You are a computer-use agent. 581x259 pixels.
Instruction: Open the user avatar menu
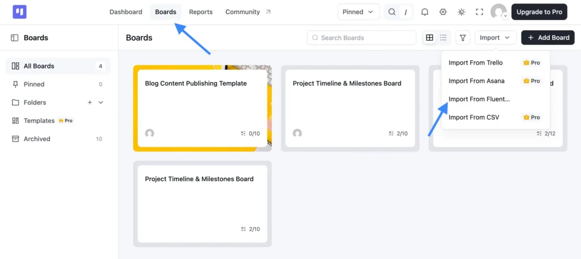pos(499,12)
